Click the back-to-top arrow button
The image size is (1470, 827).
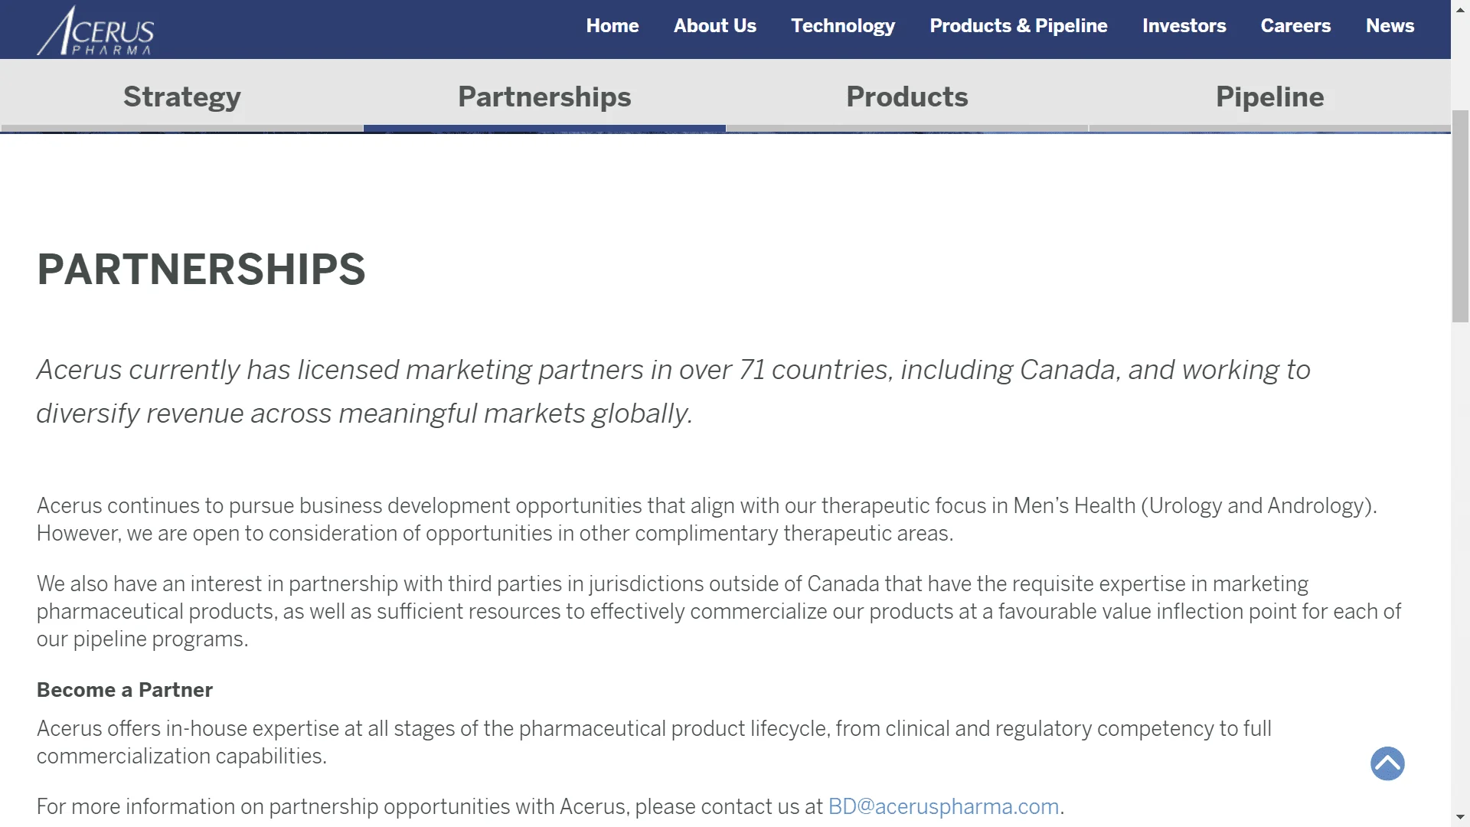tap(1387, 763)
